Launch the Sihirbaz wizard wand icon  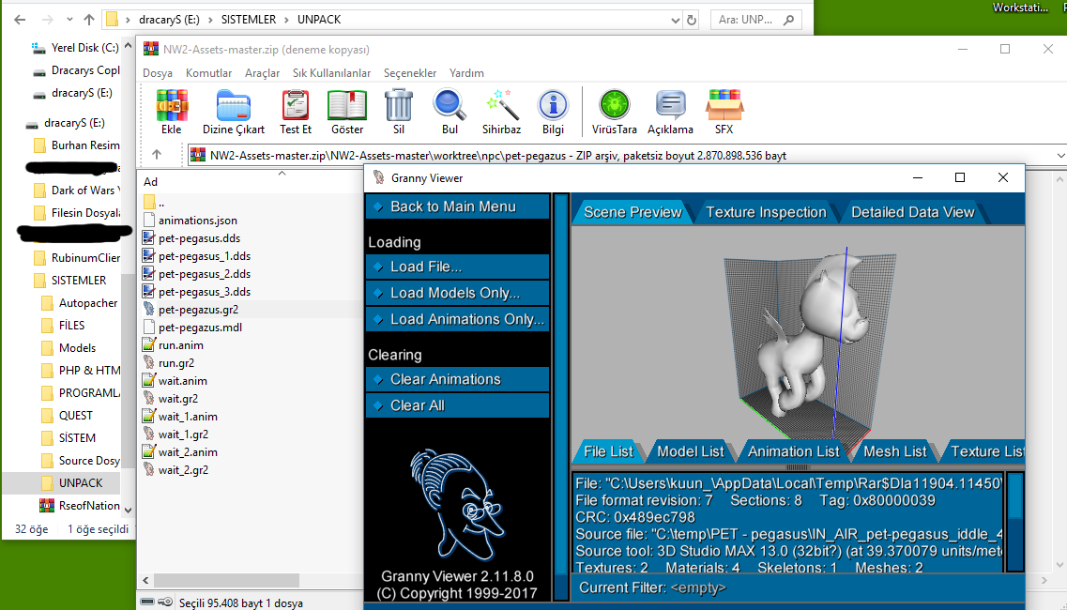tap(501, 105)
